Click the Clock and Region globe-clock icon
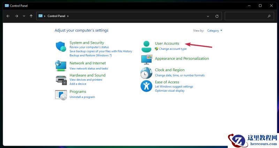 tap(146, 73)
